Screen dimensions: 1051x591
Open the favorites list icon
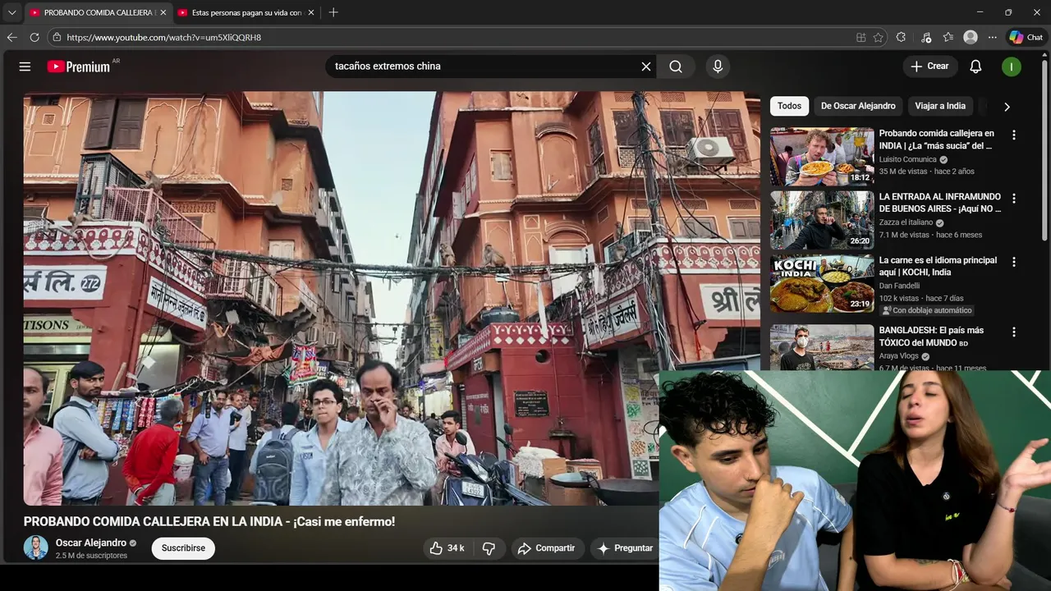click(948, 37)
